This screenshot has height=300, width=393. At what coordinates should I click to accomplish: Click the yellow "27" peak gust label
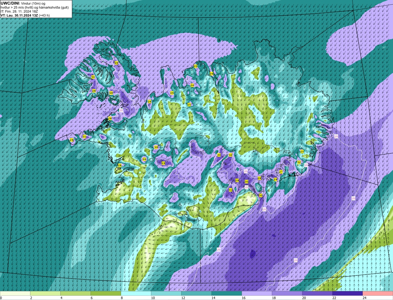pyautogui.click(x=281, y=172)
